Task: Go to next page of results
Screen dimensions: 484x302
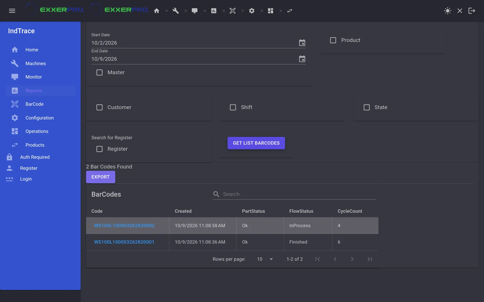Action: pyautogui.click(x=352, y=259)
